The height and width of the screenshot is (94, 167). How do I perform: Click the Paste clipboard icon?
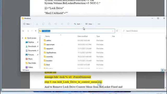[50, 24]
